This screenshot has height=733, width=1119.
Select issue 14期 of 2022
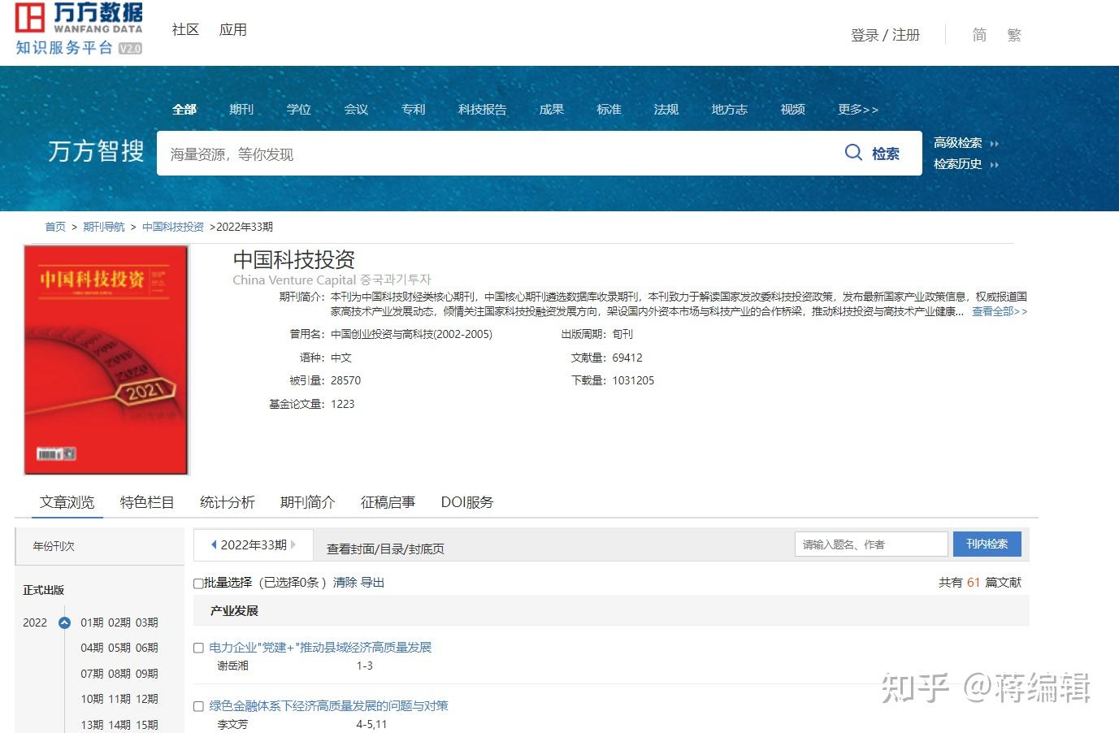coord(119,725)
